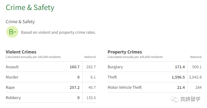Click the WeChat logo watermark icon
Image resolution: width=207 pixels, height=108 pixels.
click(174, 99)
